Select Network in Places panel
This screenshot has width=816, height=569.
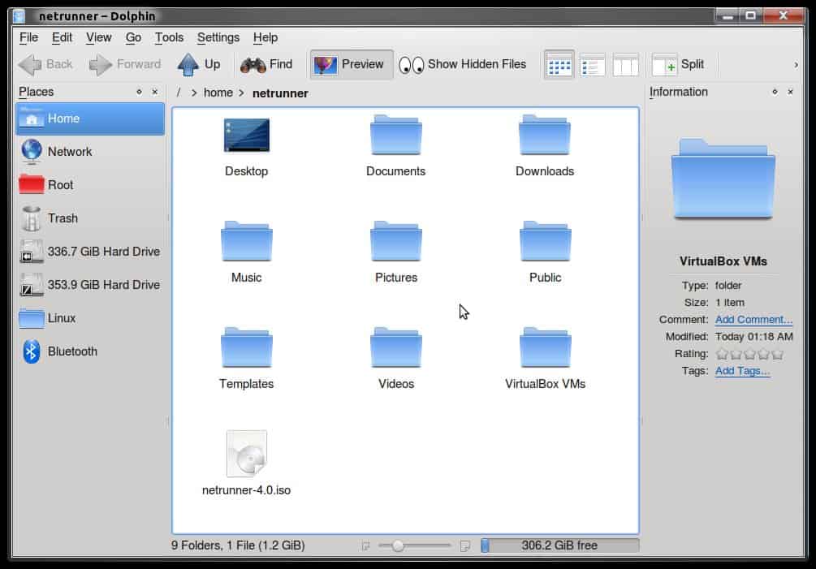(90, 152)
